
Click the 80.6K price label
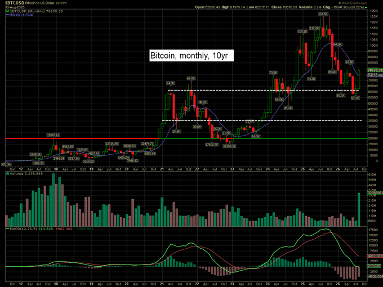pos(332,72)
